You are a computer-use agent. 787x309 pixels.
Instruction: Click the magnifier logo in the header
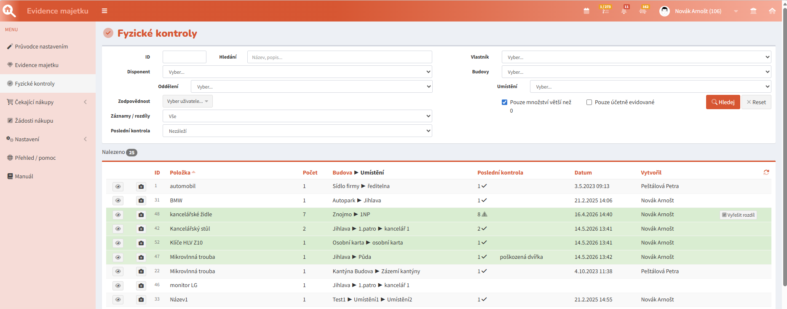tap(9, 11)
